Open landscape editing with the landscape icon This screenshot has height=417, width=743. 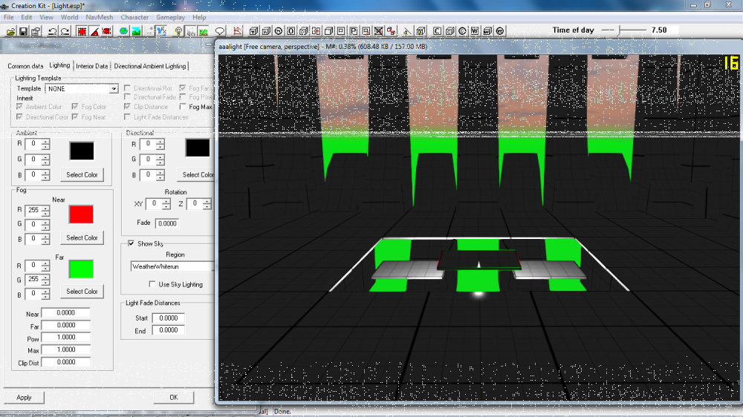(137, 31)
